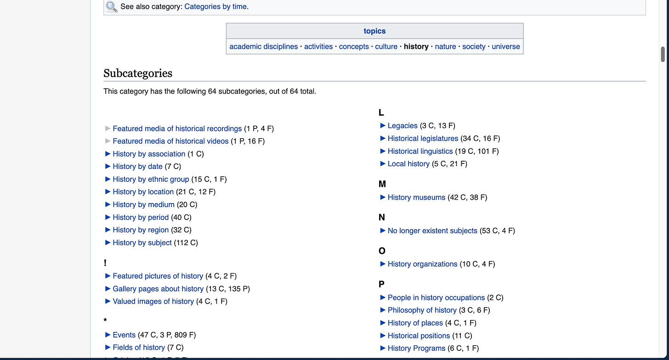Expand History by date arrow
This screenshot has width=669, height=360.
click(x=108, y=166)
